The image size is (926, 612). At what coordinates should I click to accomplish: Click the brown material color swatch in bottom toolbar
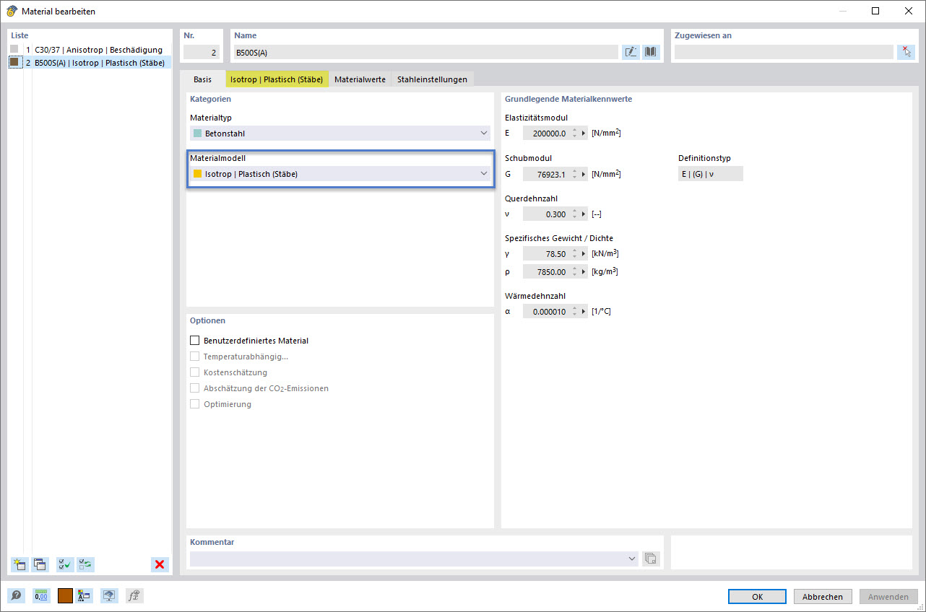point(65,596)
